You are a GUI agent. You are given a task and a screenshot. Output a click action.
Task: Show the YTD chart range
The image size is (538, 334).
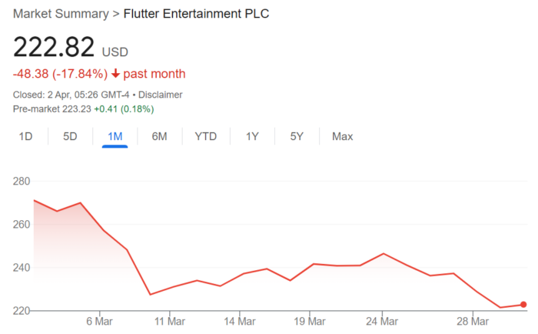[205, 136]
